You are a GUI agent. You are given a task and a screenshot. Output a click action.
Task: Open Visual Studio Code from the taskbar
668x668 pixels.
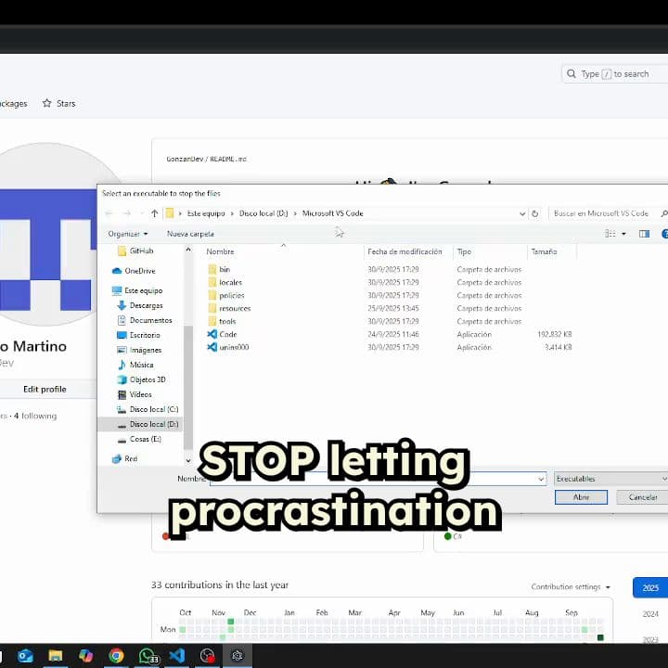[x=177, y=655]
